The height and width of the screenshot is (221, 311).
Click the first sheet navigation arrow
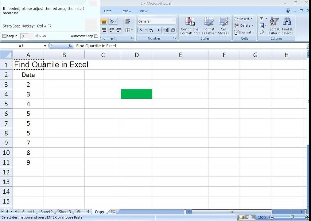point(2,211)
